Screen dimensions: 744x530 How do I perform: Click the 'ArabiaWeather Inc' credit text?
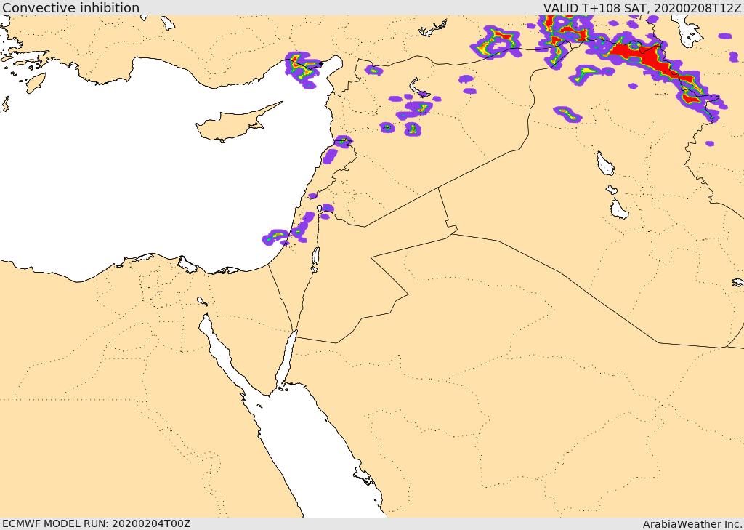click(692, 524)
